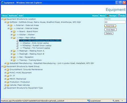Click the folder icon beside Meeting Room A
Viewport: 127px width, 103px height.
click(x=14, y=51)
